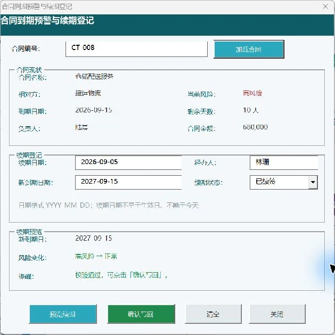This screenshot has width=335, height=335.
Task: Click the responsible person value 陆晨
Action: pos(81,127)
